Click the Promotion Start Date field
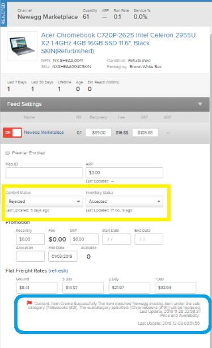 pos(116,239)
